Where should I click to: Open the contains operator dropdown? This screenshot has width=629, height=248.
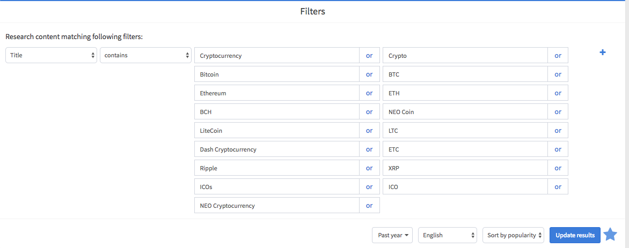click(x=145, y=55)
